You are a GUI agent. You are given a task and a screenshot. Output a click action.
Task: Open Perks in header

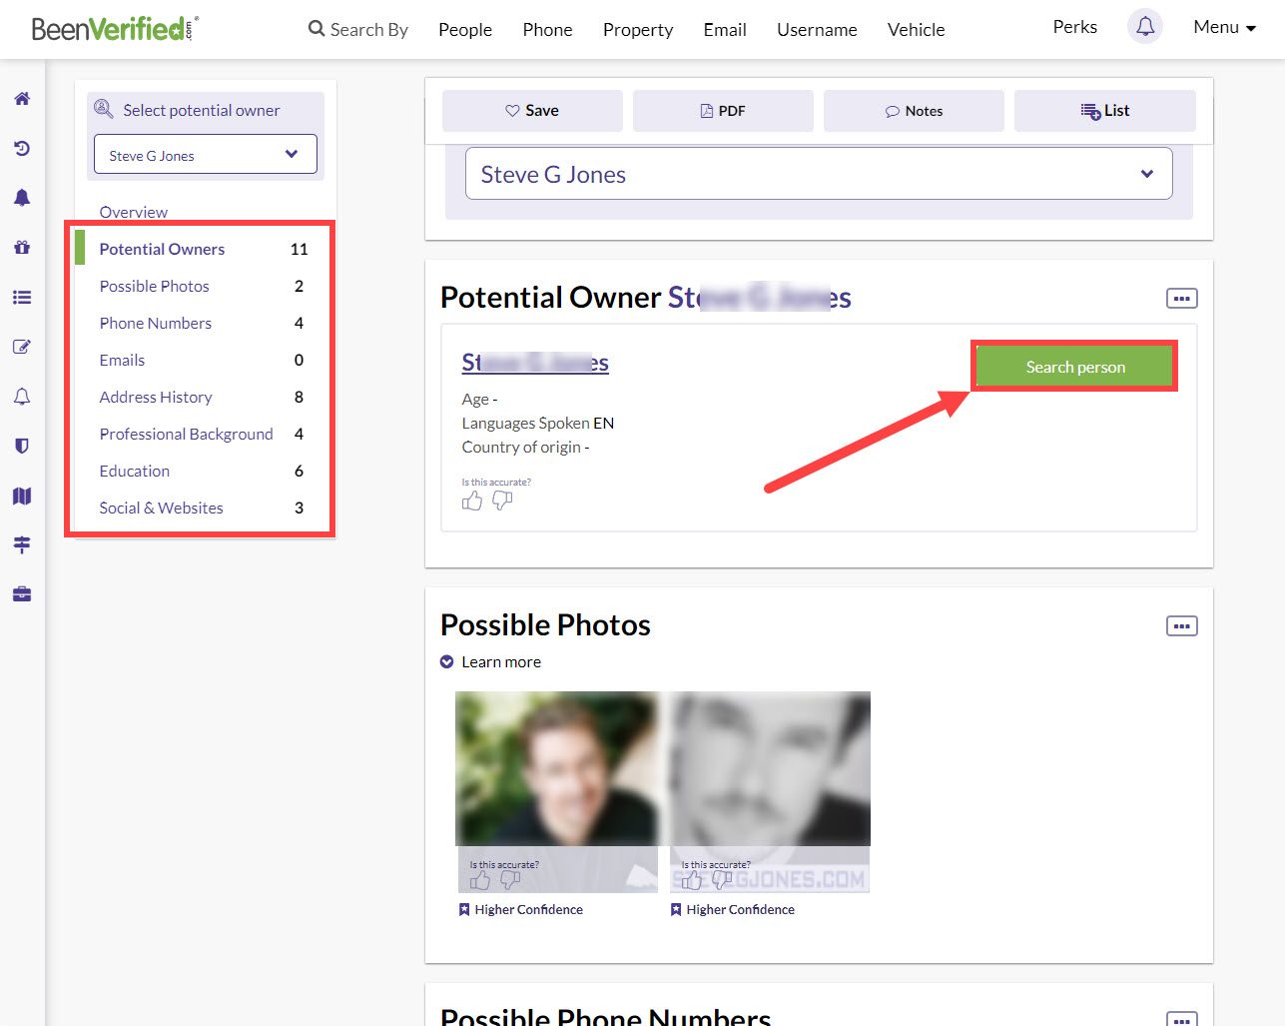pos(1075,27)
